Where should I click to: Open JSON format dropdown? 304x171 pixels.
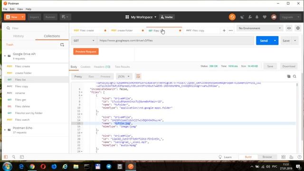(x=123, y=76)
